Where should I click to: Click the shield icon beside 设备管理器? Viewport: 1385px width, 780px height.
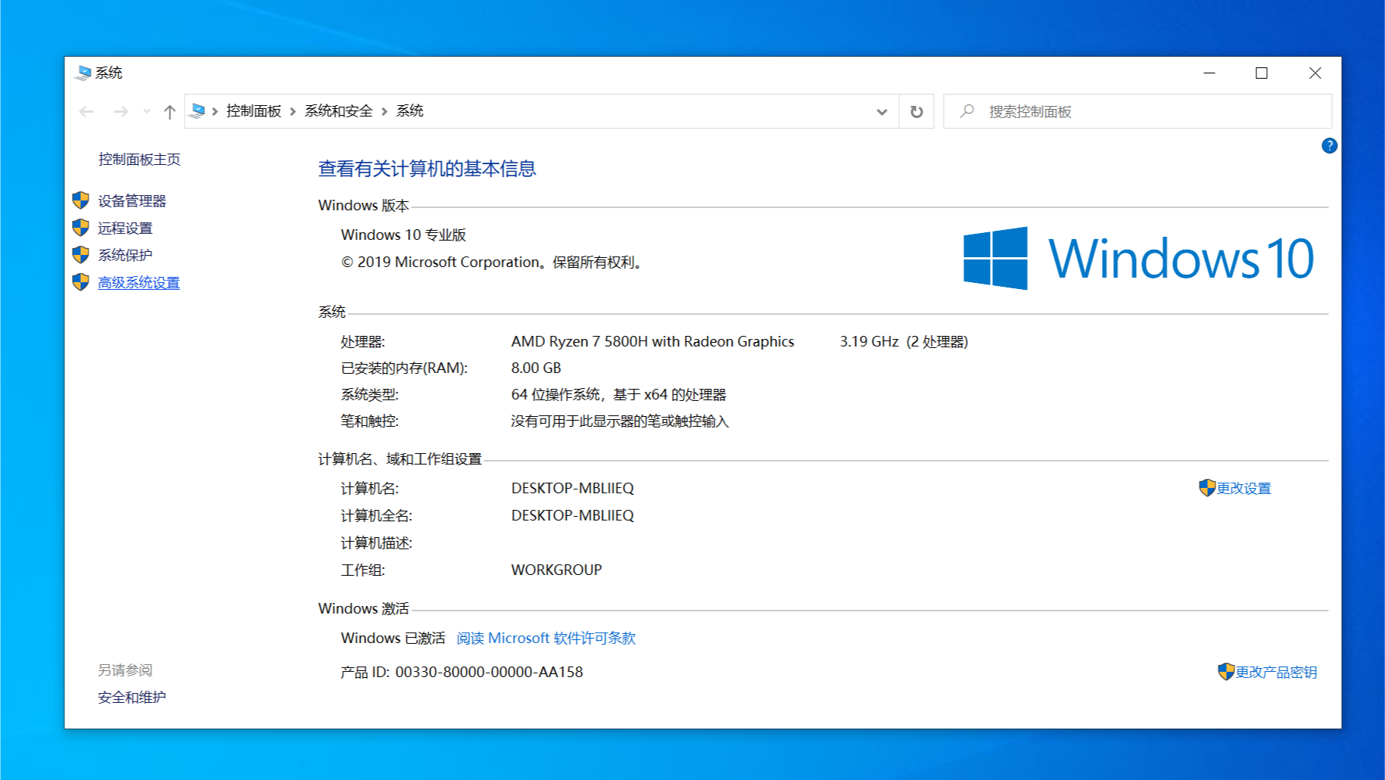[x=81, y=200]
